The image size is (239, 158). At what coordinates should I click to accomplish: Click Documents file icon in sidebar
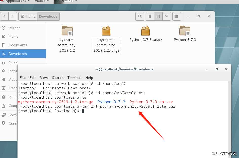pyautogui.click(x=4, y=45)
